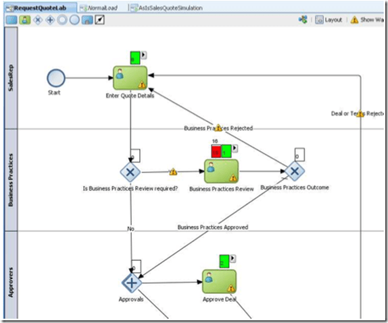This screenshot has width=388, height=323.
Task: Click counter box above the review-required gateway
Action: 135,156
